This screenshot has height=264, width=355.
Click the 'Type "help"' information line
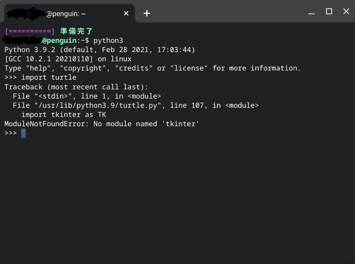[152, 69]
